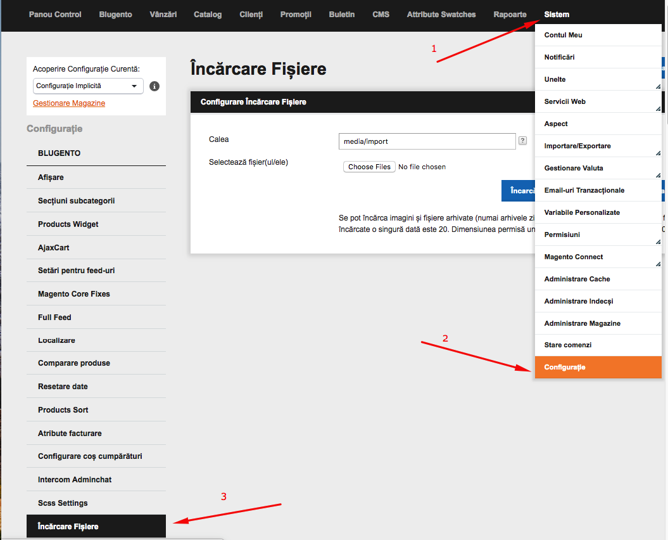The image size is (668, 540).
Task: Open the Încărcare Fișiere sidebar section
Action: point(96,526)
